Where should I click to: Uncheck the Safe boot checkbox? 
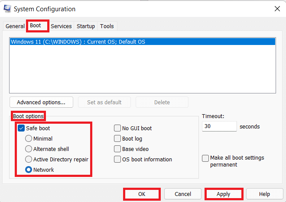21,128
